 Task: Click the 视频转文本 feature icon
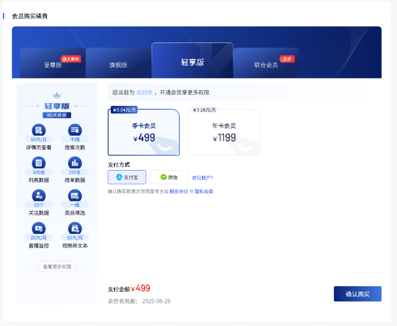(x=75, y=228)
